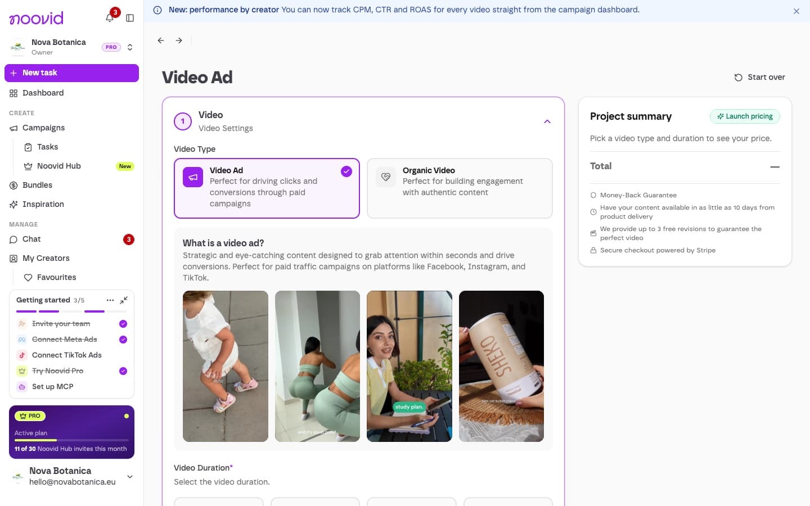Open the Nova Botanica workspace switcher
This screenshot has height=506, width=810.
[x=71, y=47]
